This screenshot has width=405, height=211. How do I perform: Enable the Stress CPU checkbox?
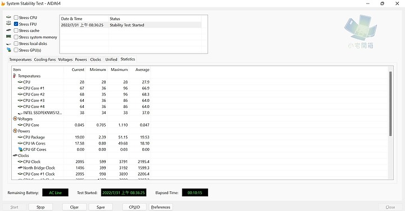coord(16,17)
